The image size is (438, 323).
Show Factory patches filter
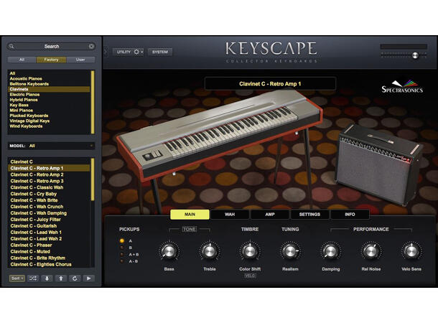pyautogui.click(x=51, y=60)
